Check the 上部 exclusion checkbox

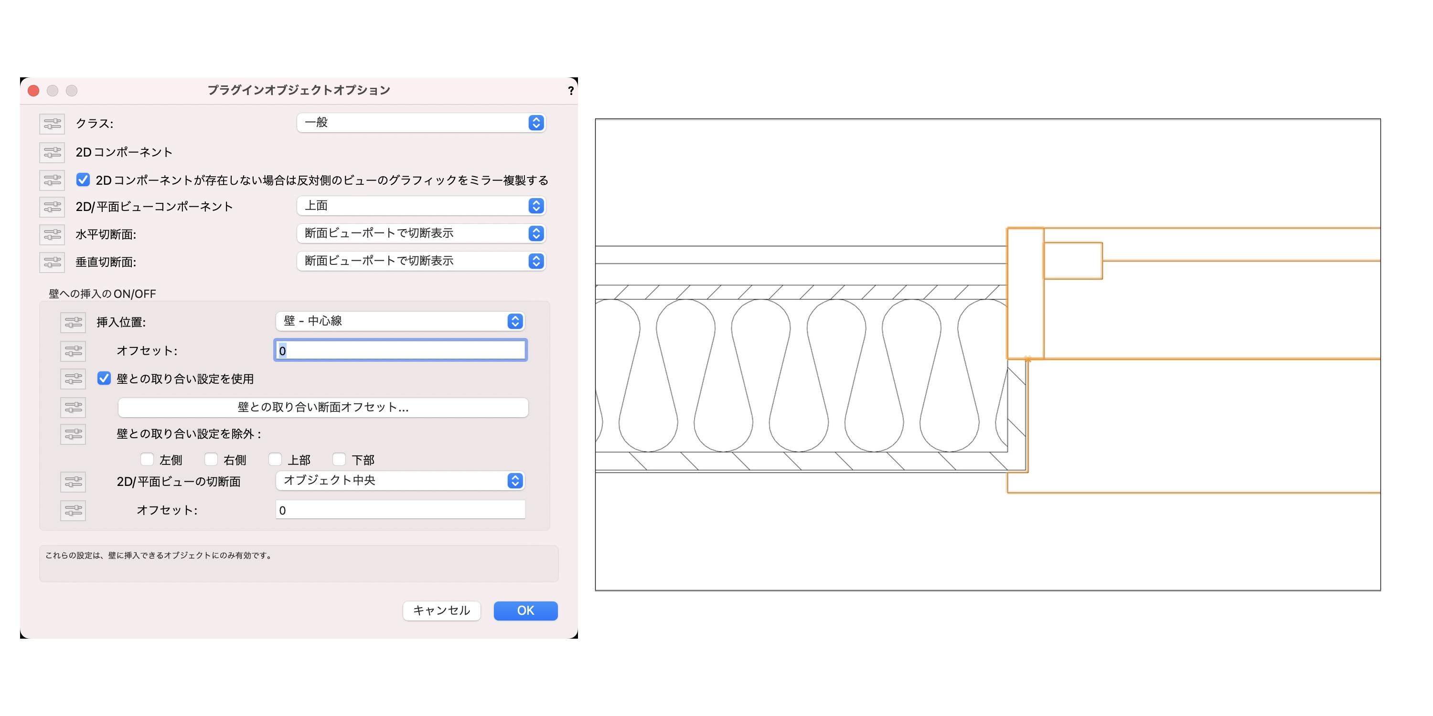(x=275, y=459)
